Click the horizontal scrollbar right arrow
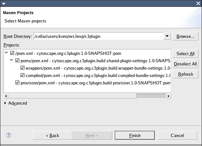This screenshot has height=146, width=202. pos(169,96)
